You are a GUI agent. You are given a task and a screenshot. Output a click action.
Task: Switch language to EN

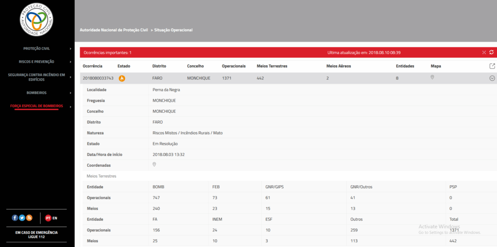tap(55, 218)
